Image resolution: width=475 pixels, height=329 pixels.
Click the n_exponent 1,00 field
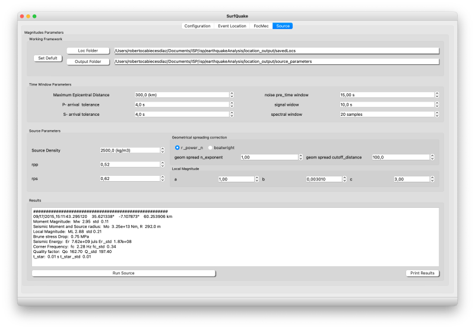(x=270, y=157)
